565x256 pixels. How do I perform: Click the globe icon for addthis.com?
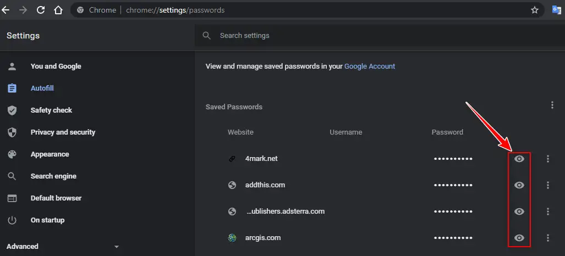(232, 185)
